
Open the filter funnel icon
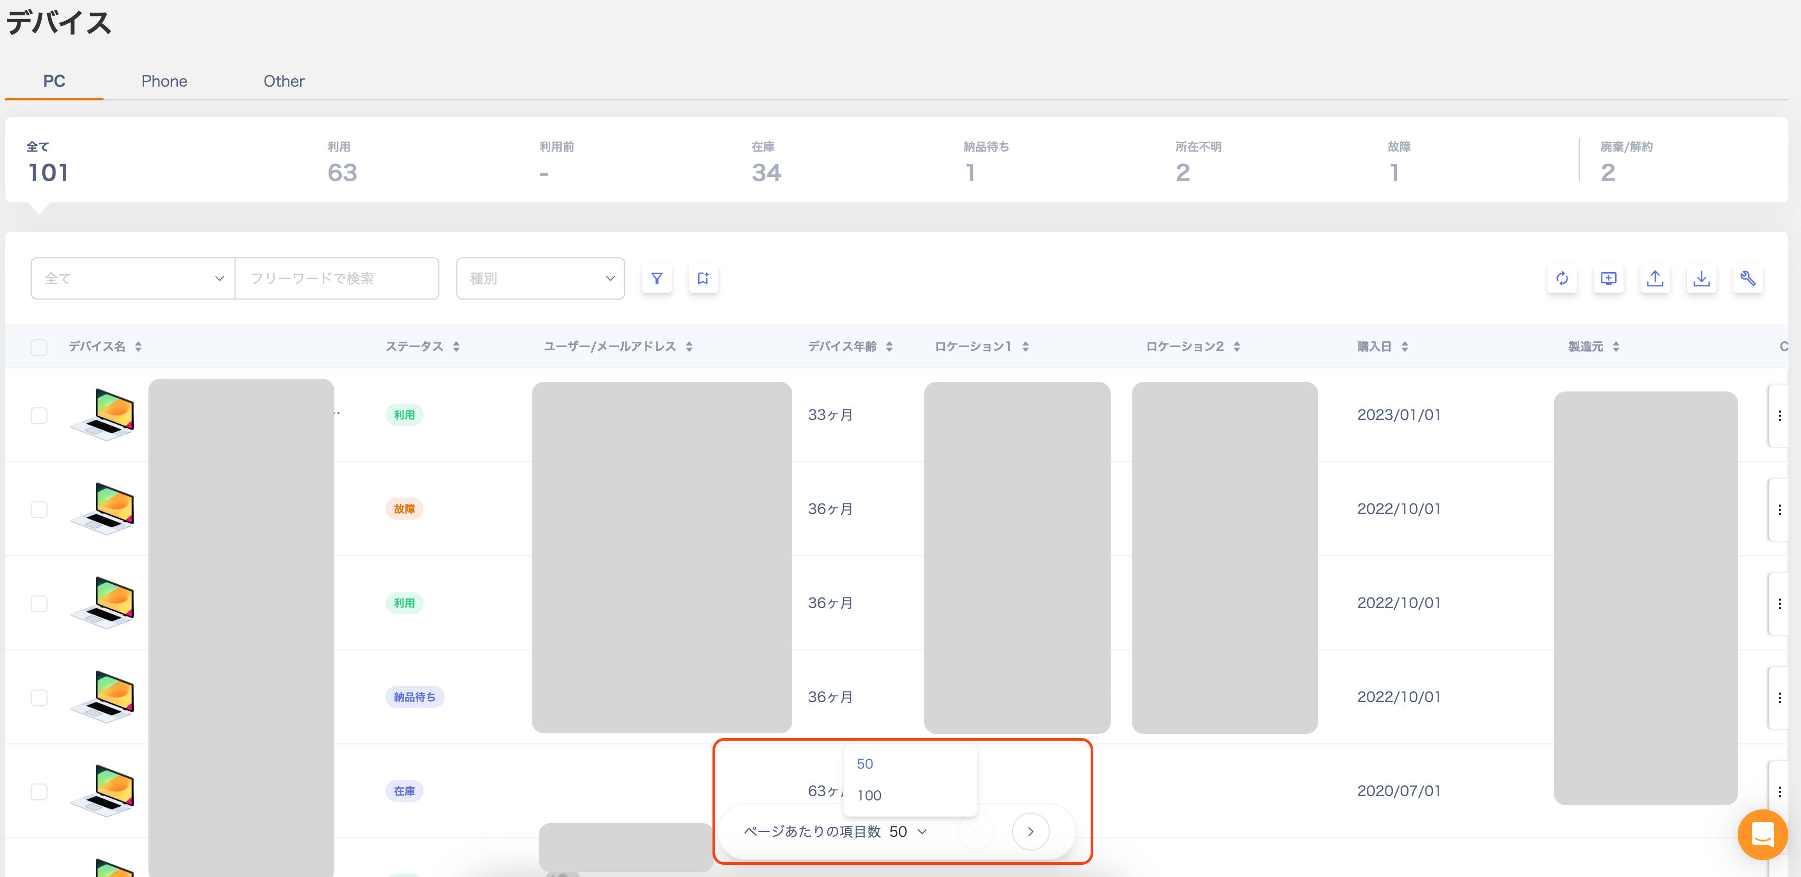[656, 278]
